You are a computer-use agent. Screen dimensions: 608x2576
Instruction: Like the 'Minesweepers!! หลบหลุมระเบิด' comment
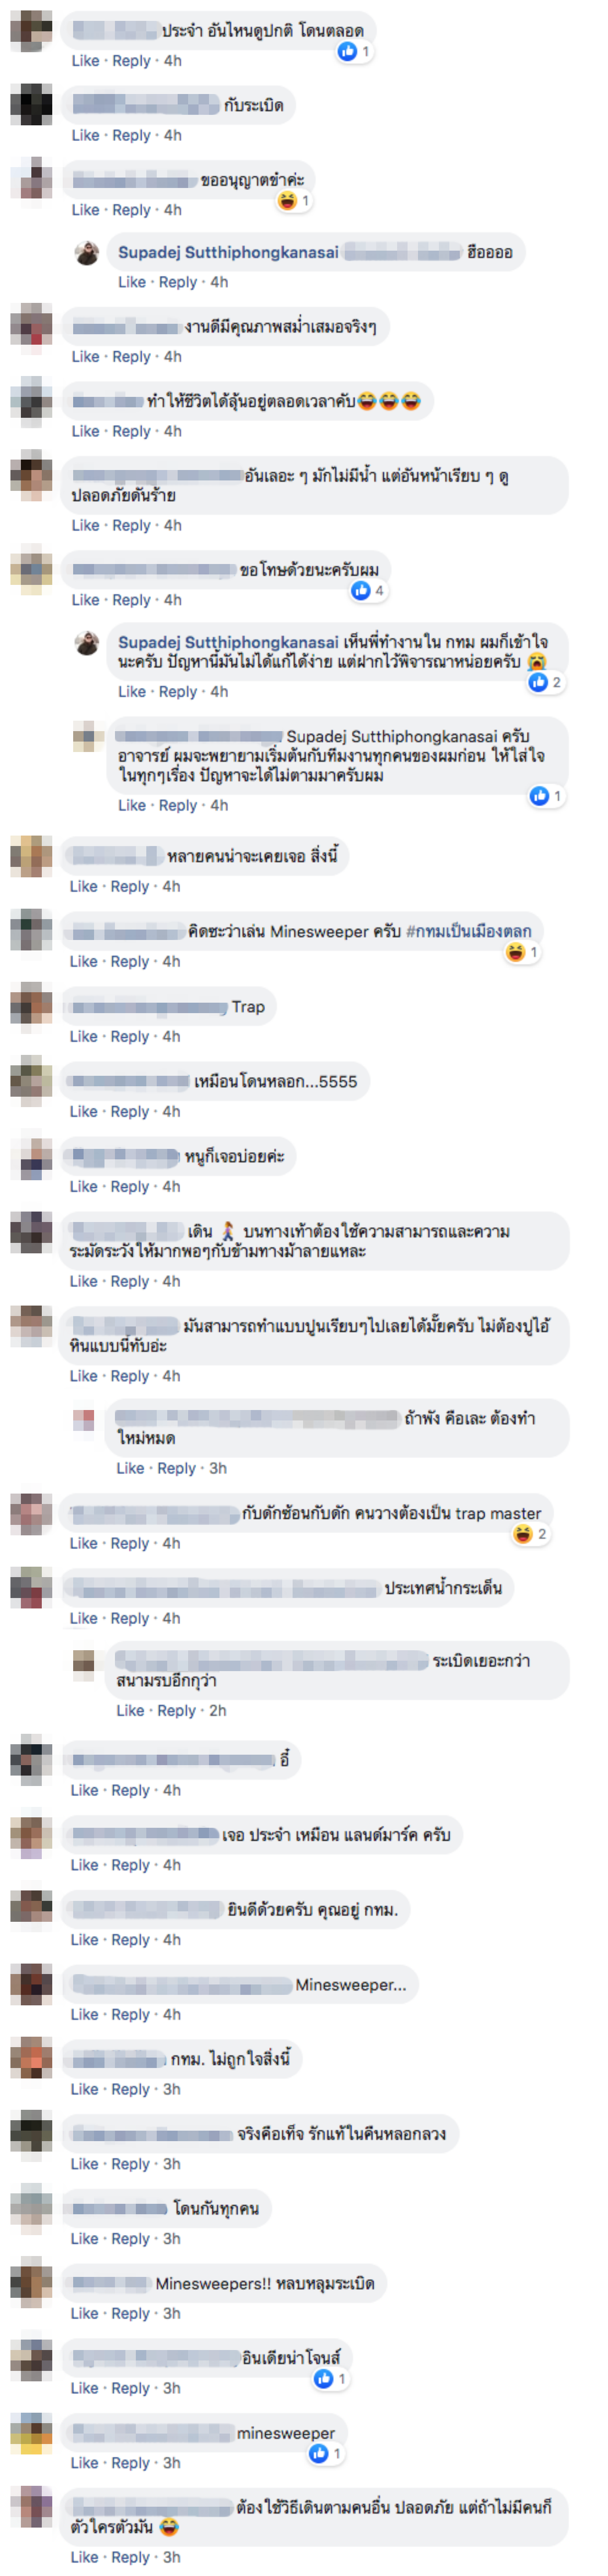coord(85,2313)
